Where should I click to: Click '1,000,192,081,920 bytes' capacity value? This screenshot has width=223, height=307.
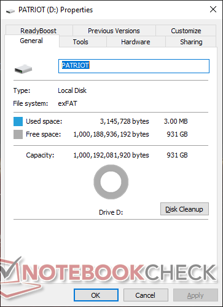pyautogui.click(x=111, y=155)
